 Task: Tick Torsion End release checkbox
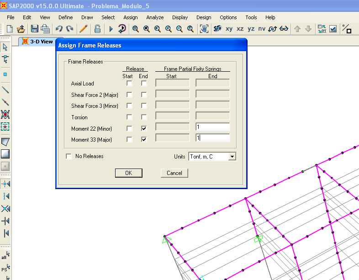pos(144,117)
